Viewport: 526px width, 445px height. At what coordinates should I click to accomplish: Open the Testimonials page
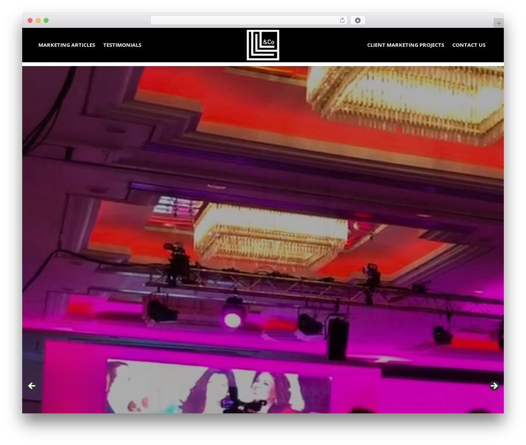(122, 45)
